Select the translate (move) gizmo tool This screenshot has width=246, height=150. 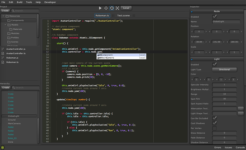106,8
